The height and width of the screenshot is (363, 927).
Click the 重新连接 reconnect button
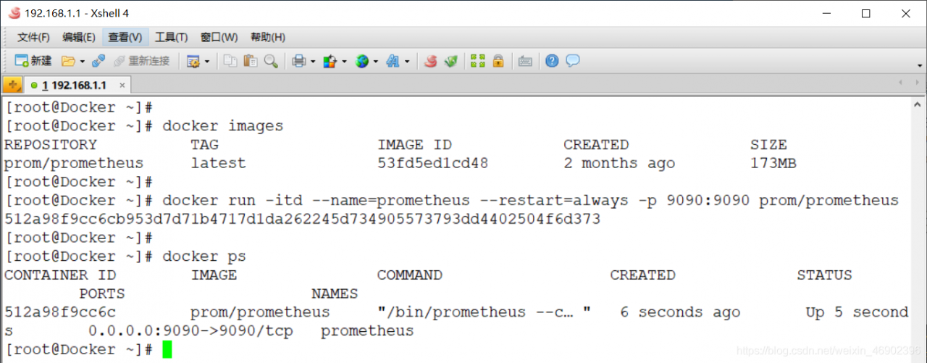(x=141, y=61)
